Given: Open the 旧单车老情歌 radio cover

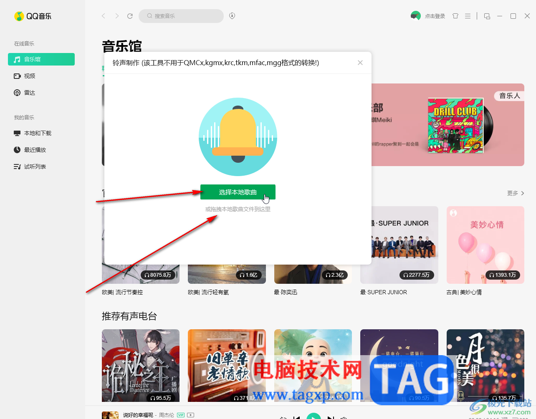Looking at the screenshot, I should [227, 366].
